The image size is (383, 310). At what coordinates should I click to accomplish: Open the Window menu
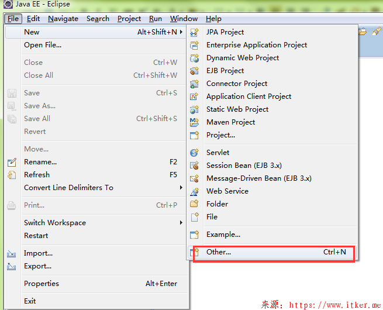tap(184, 19)
